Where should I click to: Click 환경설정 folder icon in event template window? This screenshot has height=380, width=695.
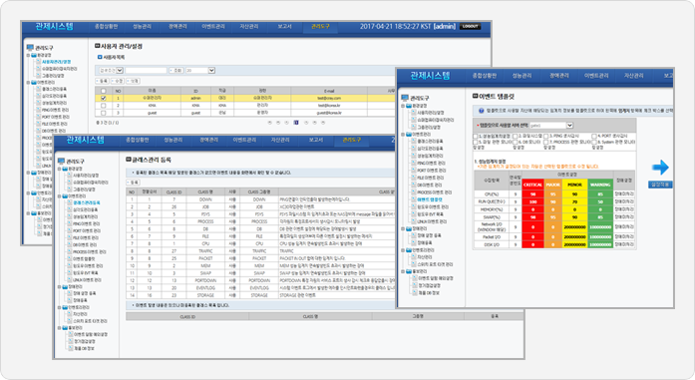[409, 106]
